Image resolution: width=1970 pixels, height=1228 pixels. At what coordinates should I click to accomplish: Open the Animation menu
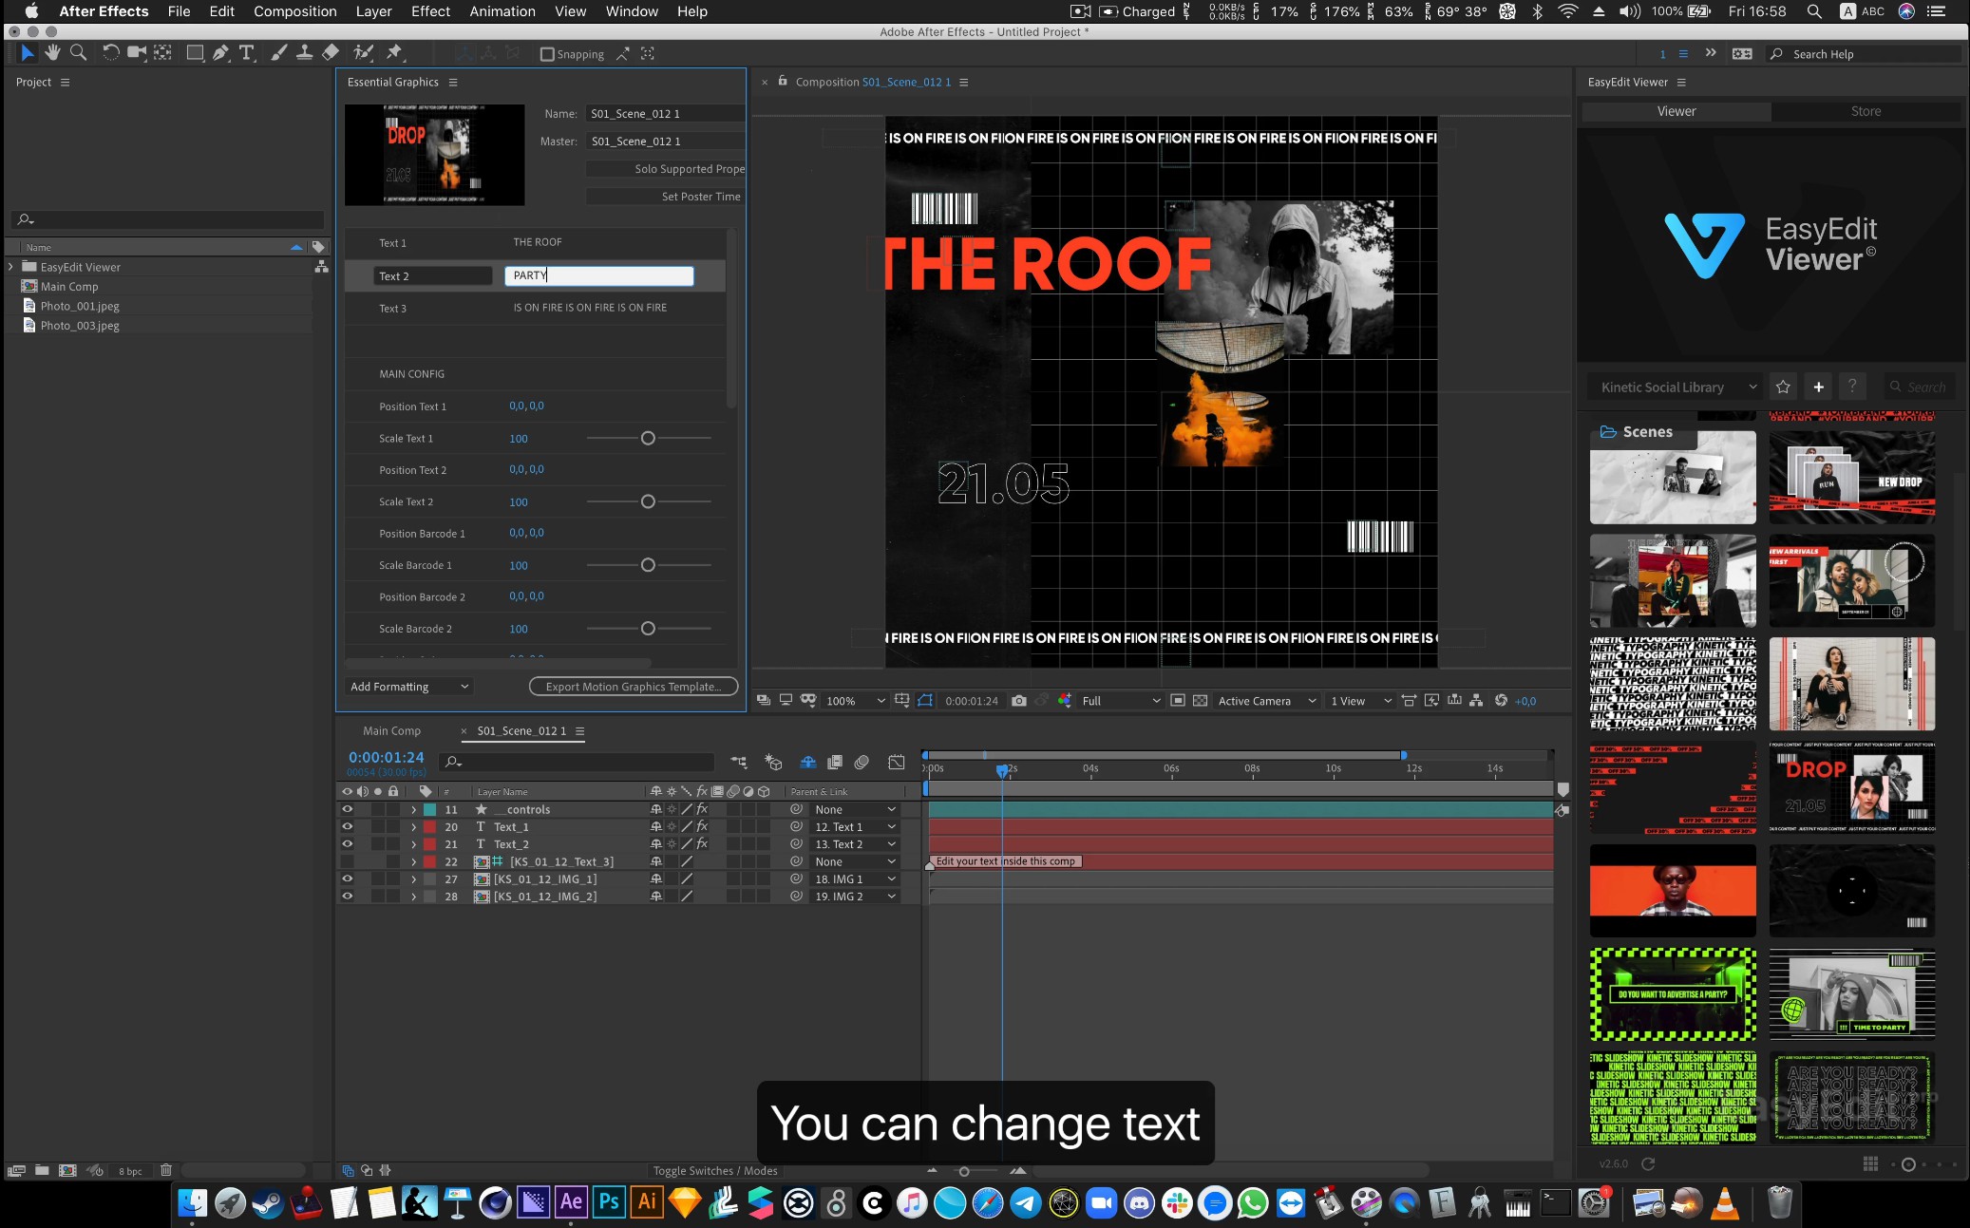coord(502,11)
